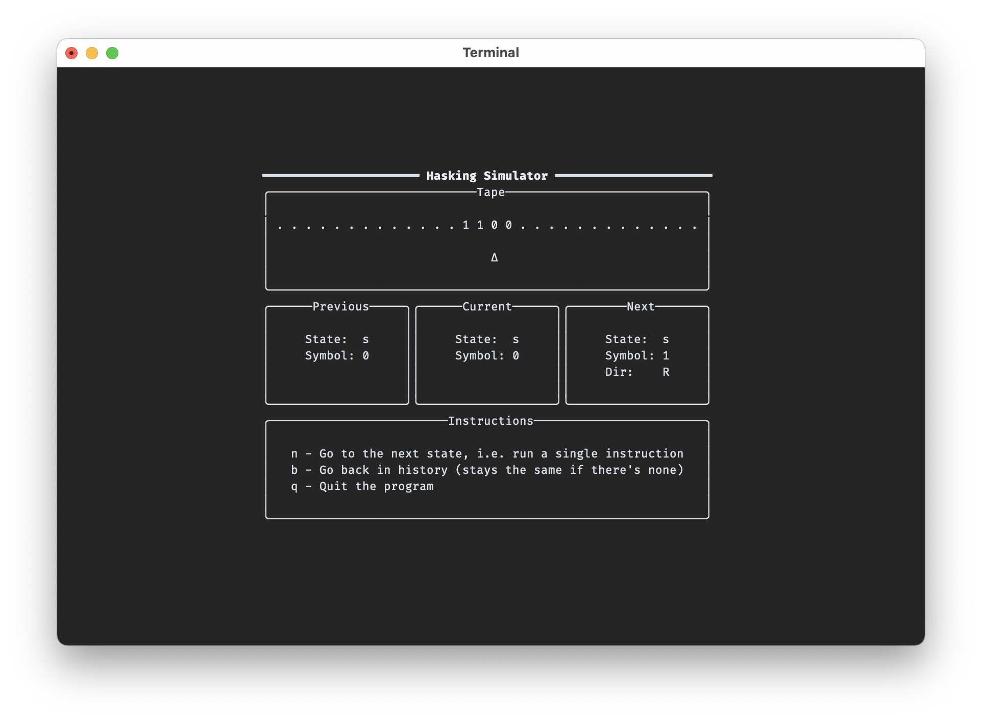
Task: Click the 'Terminal' window title
Action: (490, 53)
